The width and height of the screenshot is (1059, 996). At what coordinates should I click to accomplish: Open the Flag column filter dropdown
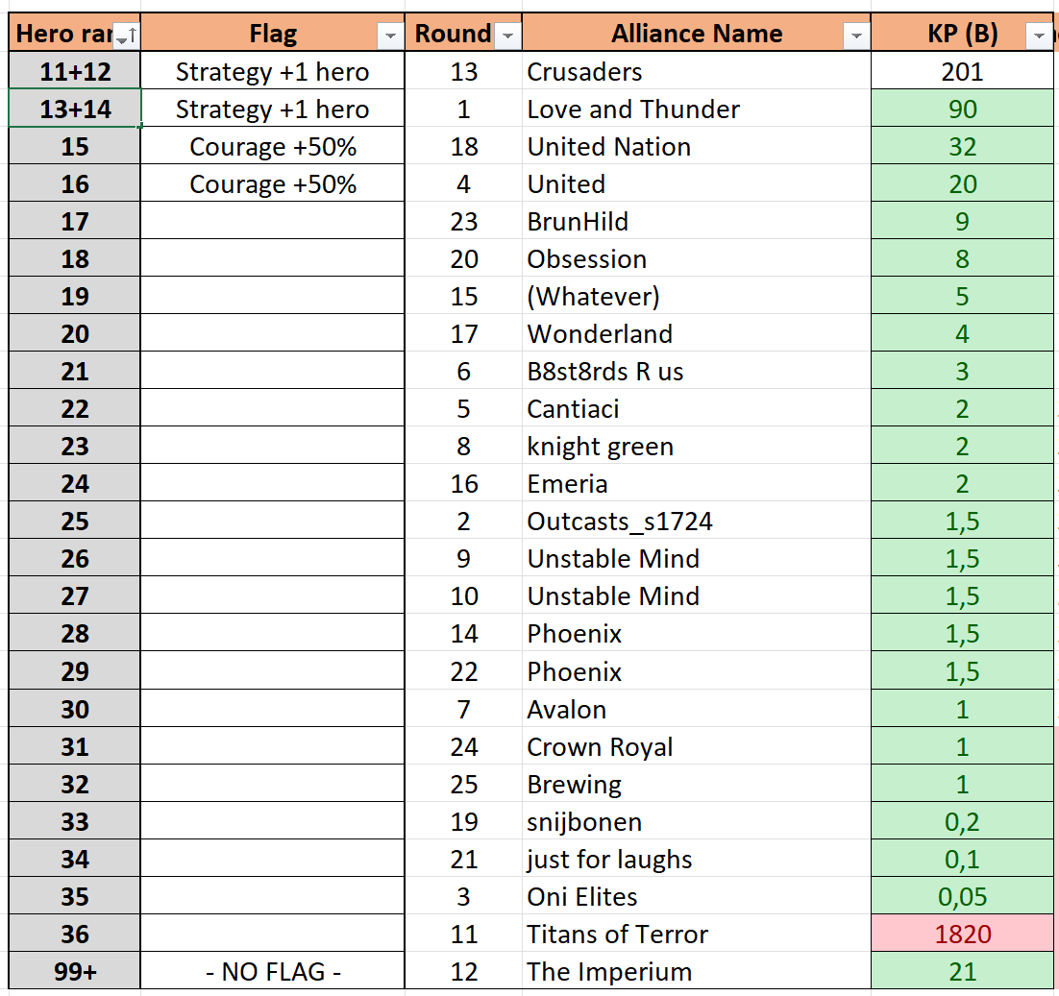pyautogui.click(x=389, y=36)
